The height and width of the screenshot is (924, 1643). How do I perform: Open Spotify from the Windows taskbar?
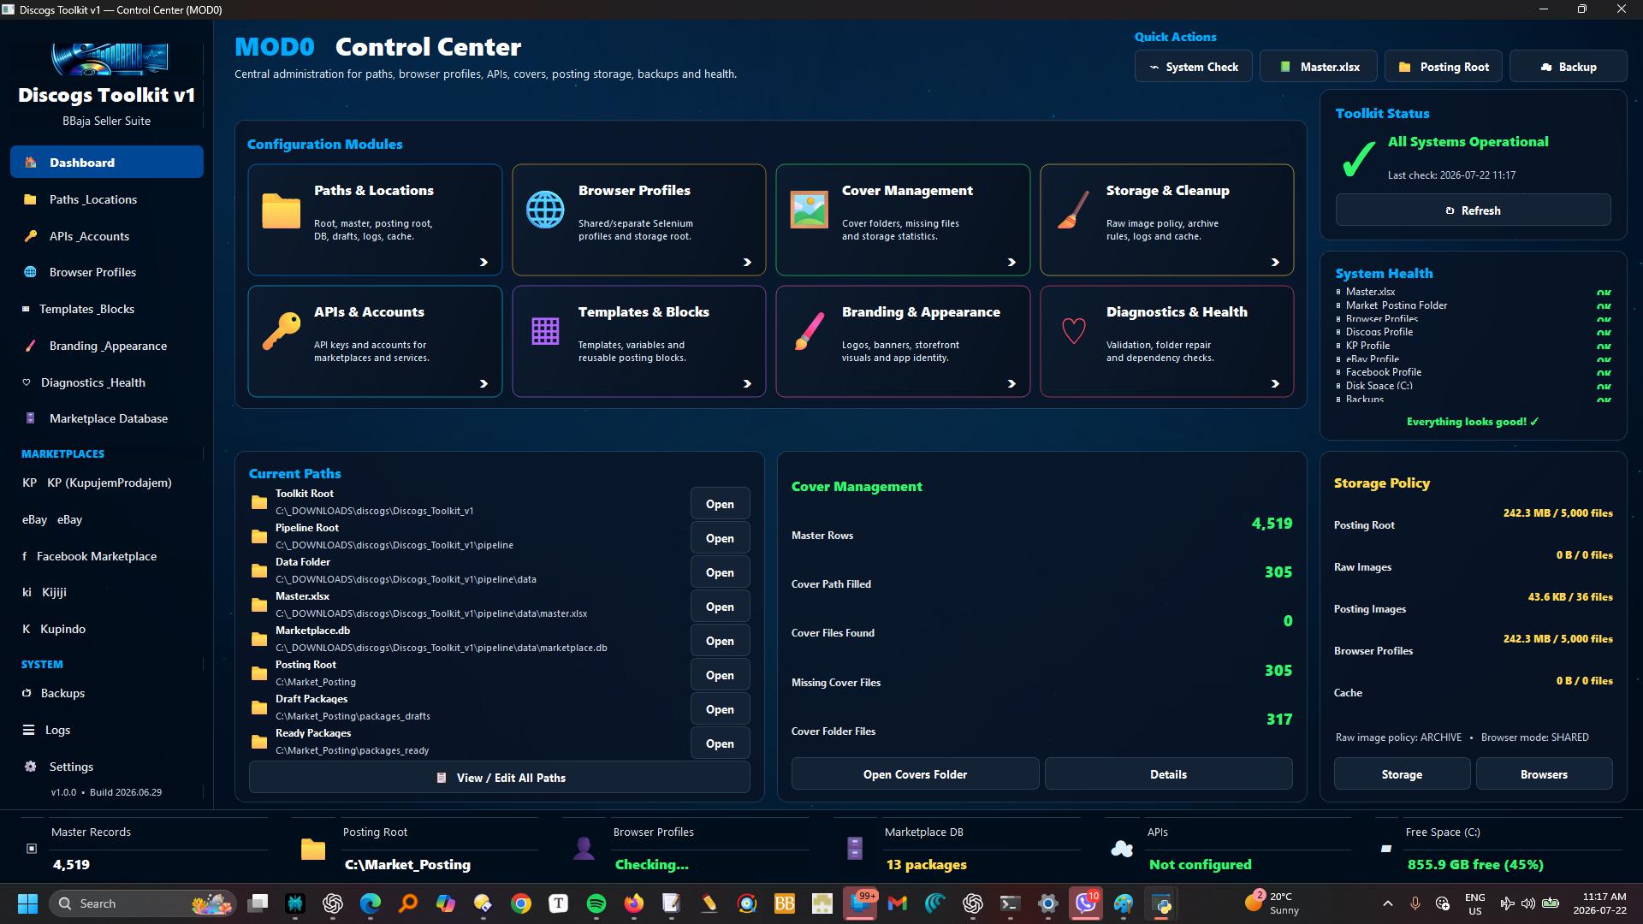coord(596,903)
